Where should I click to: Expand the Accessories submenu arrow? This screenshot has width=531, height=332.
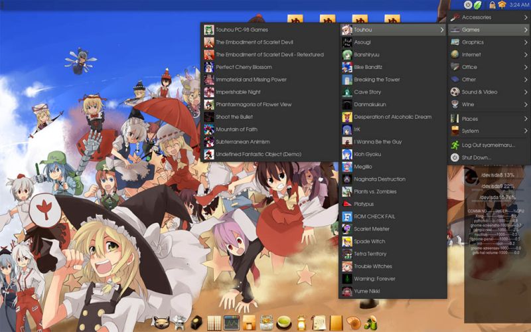[x=526, y=17]
